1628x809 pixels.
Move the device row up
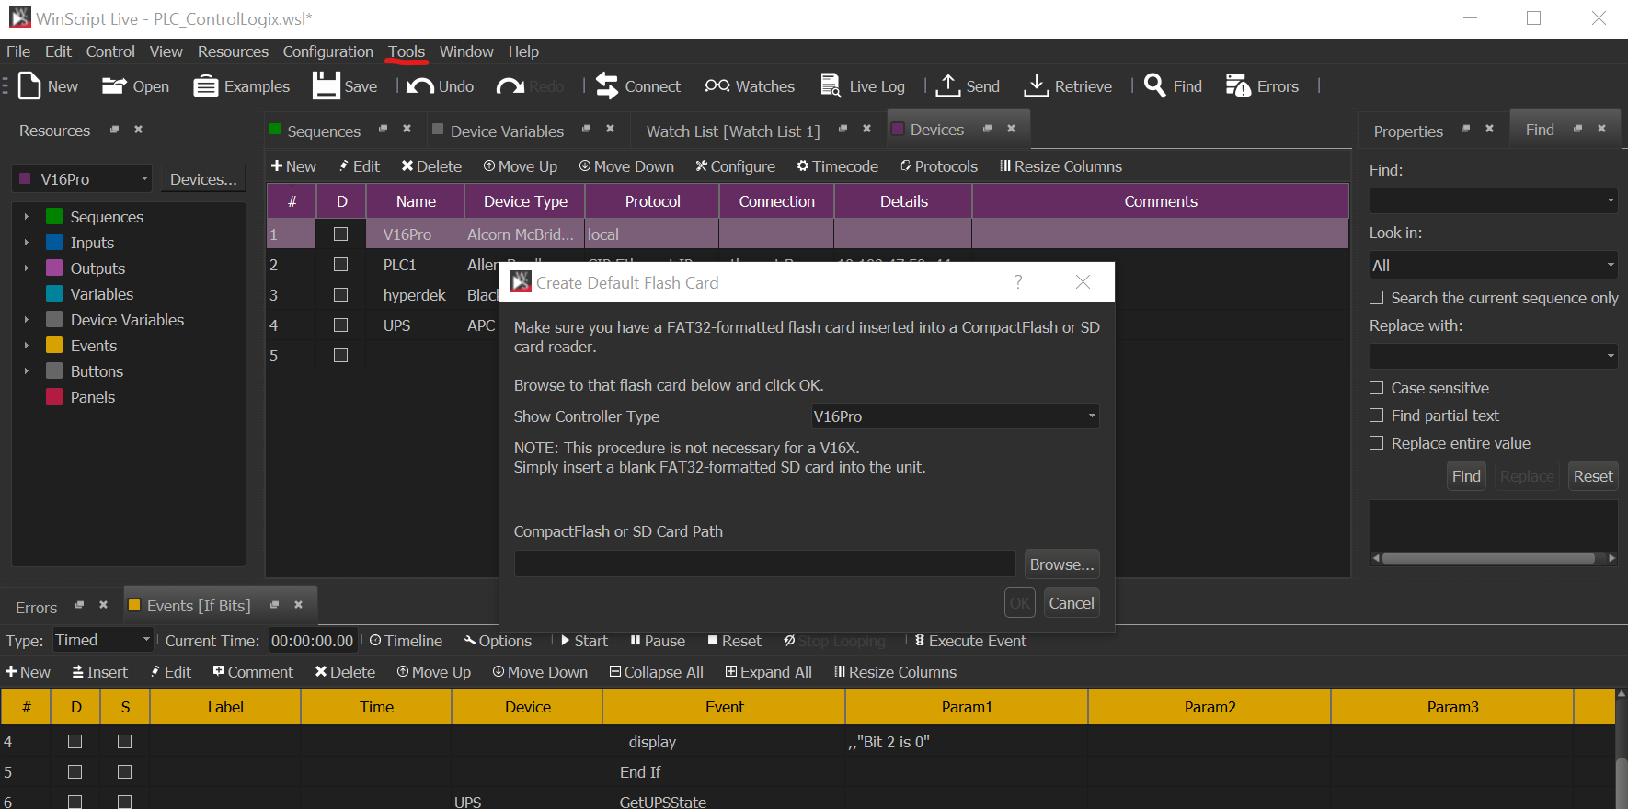521,166
